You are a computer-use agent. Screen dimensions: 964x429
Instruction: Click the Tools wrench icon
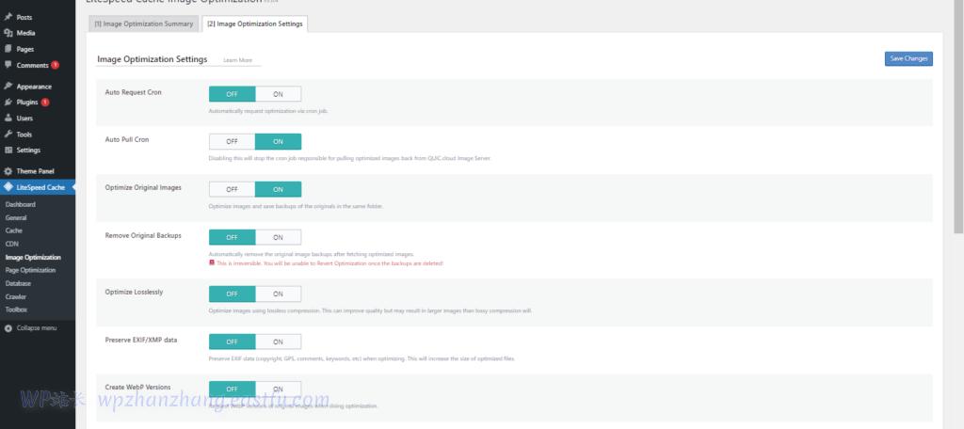click(8, 134)
